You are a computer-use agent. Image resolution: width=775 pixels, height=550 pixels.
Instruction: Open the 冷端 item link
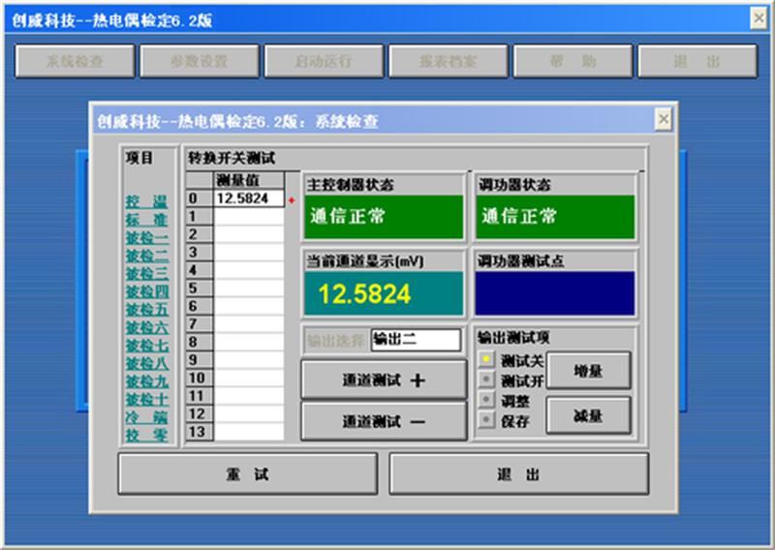click(146, 416)
